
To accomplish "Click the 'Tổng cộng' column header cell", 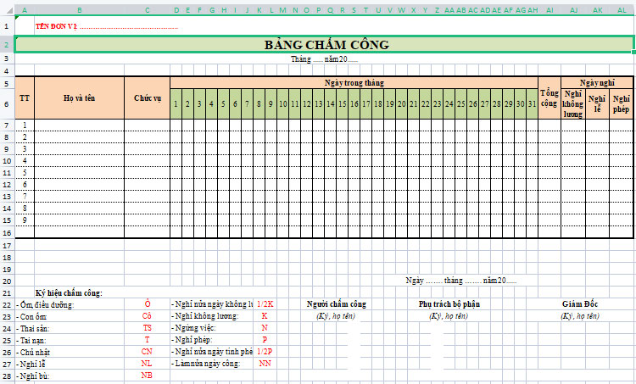I will coord(549,98).
